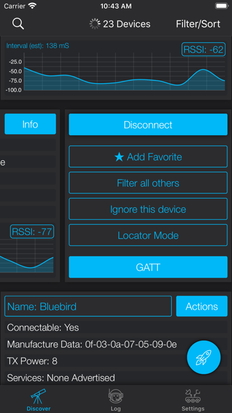Screen dimensions: 232x413
Task: Tap the 10:43 AM clock
Action: click(x=116, y=7)
